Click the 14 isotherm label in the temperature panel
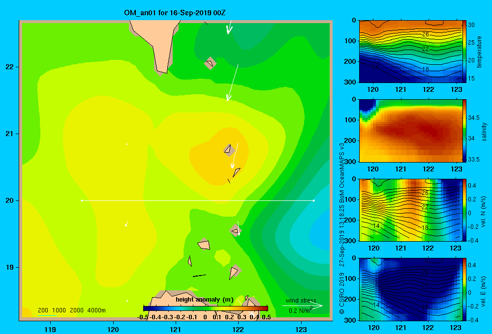This screenshot has width=492, height=334. pyautogui.click(x=375, y=67)
